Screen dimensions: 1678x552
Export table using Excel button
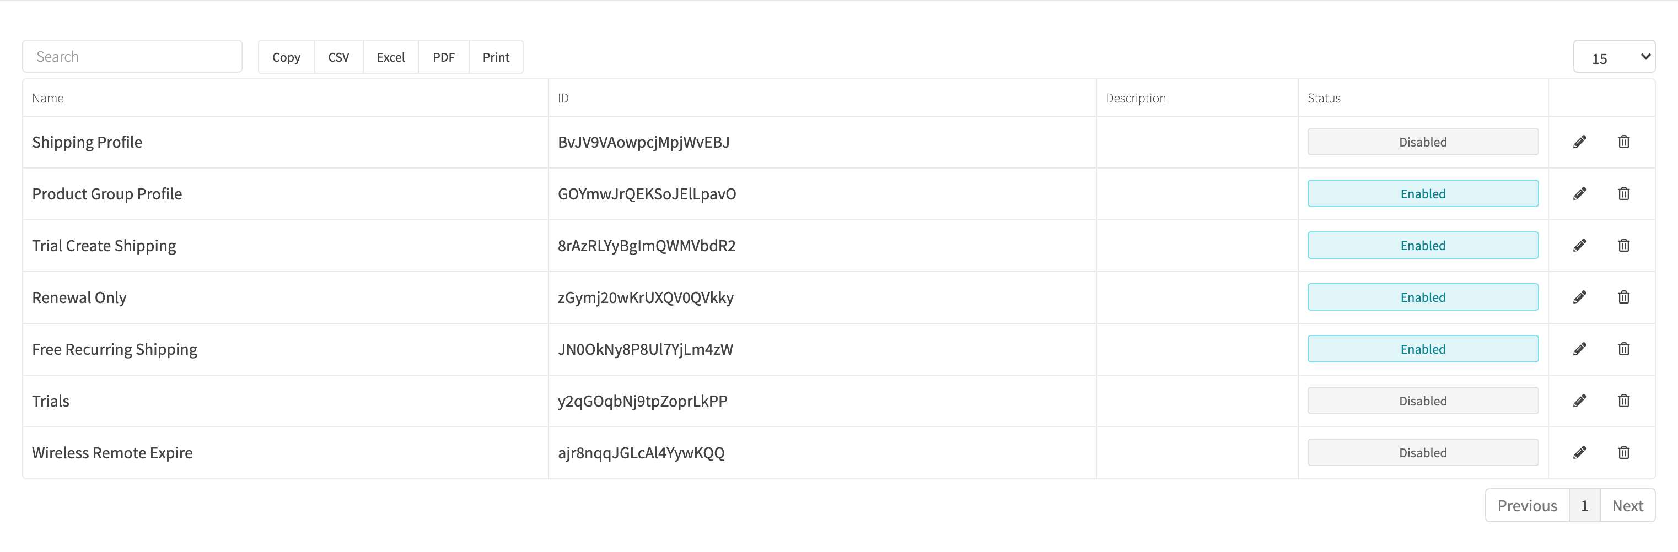(x=391, y=57)
